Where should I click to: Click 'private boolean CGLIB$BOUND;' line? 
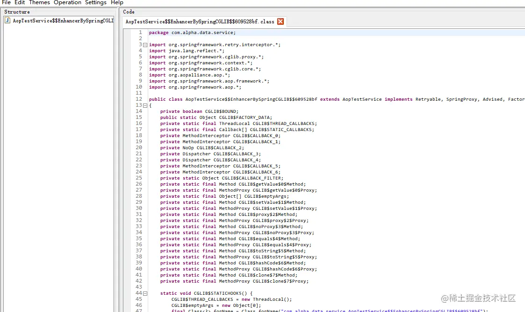[199, 111]
